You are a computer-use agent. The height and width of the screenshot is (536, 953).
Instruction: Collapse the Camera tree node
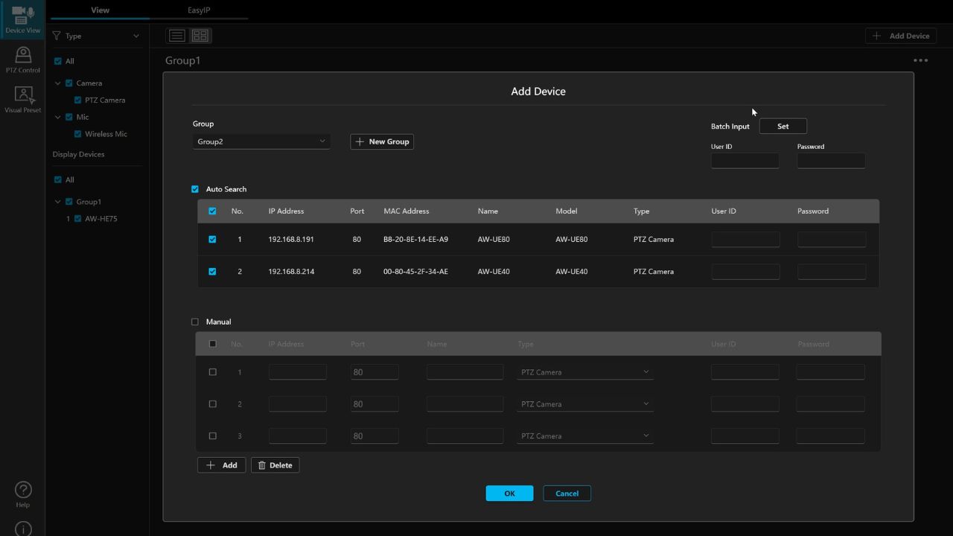pos(58,83)
